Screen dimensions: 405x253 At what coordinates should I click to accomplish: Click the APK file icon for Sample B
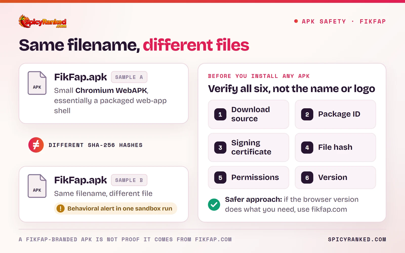coord(37,186)
